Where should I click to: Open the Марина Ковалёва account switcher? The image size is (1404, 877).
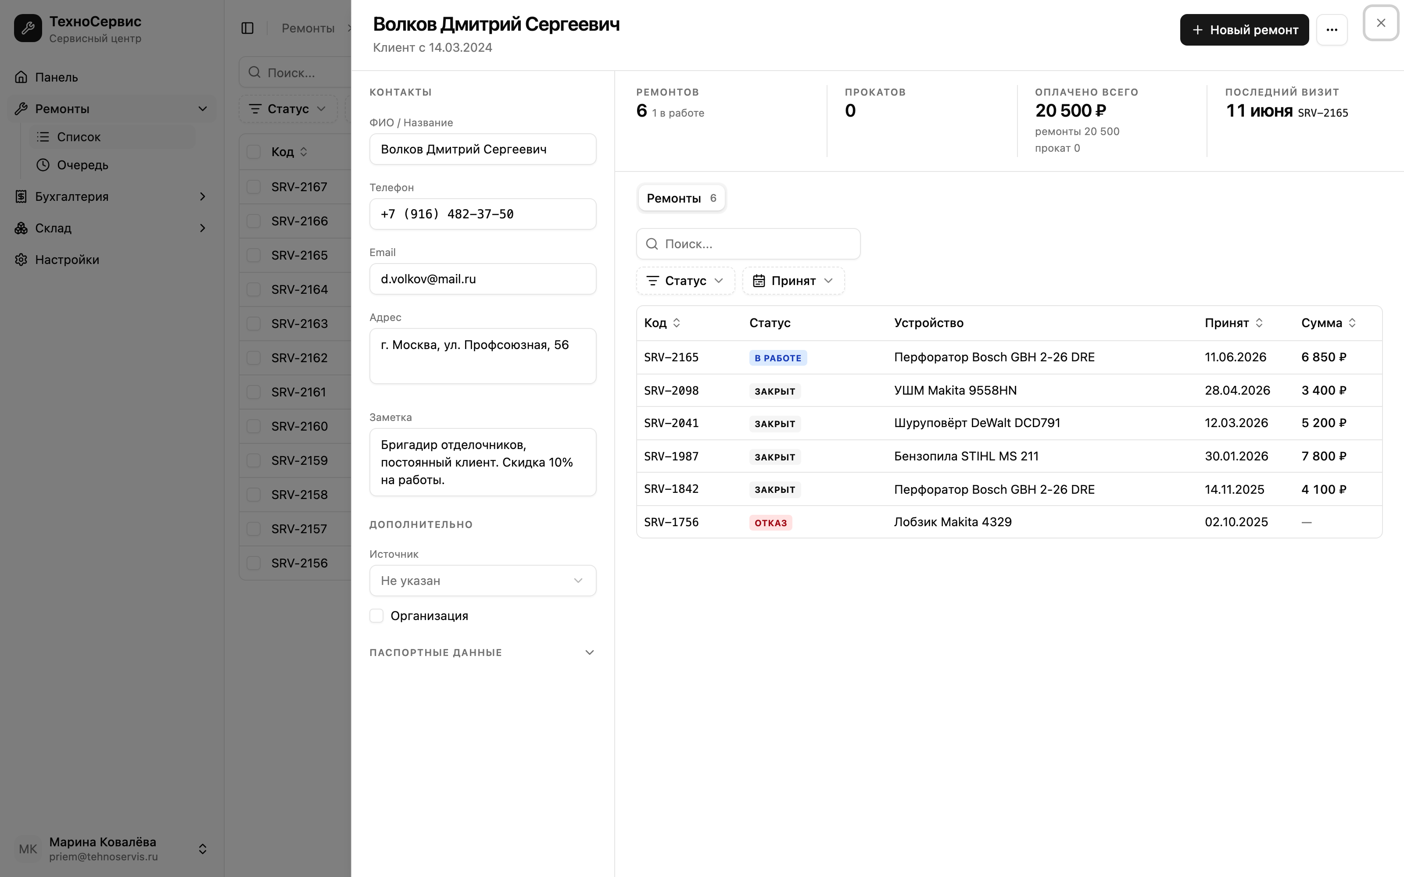pos(111,848)
